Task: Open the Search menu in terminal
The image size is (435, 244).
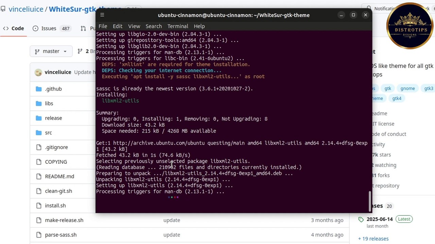Action: click(x=154, y=26)
